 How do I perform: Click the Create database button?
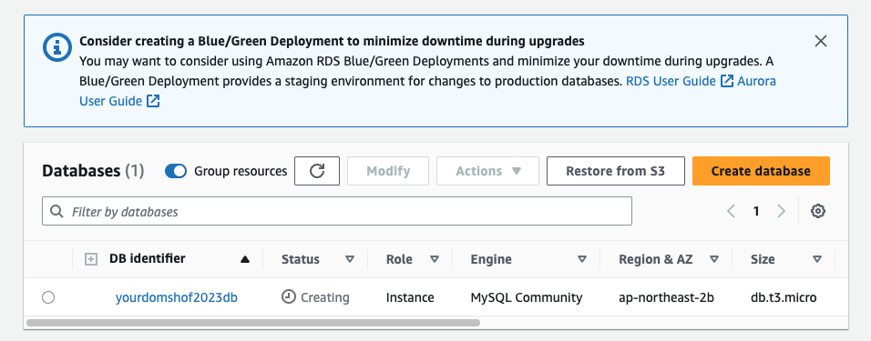pos(761,171)
